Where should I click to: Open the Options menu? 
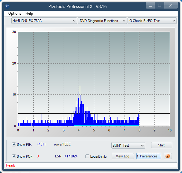pyautogui.click(x=15, y=13)
